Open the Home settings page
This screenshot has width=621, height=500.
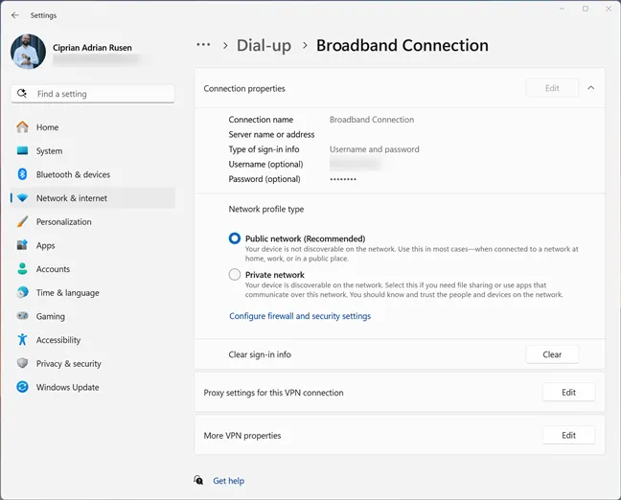coord(93,127)
